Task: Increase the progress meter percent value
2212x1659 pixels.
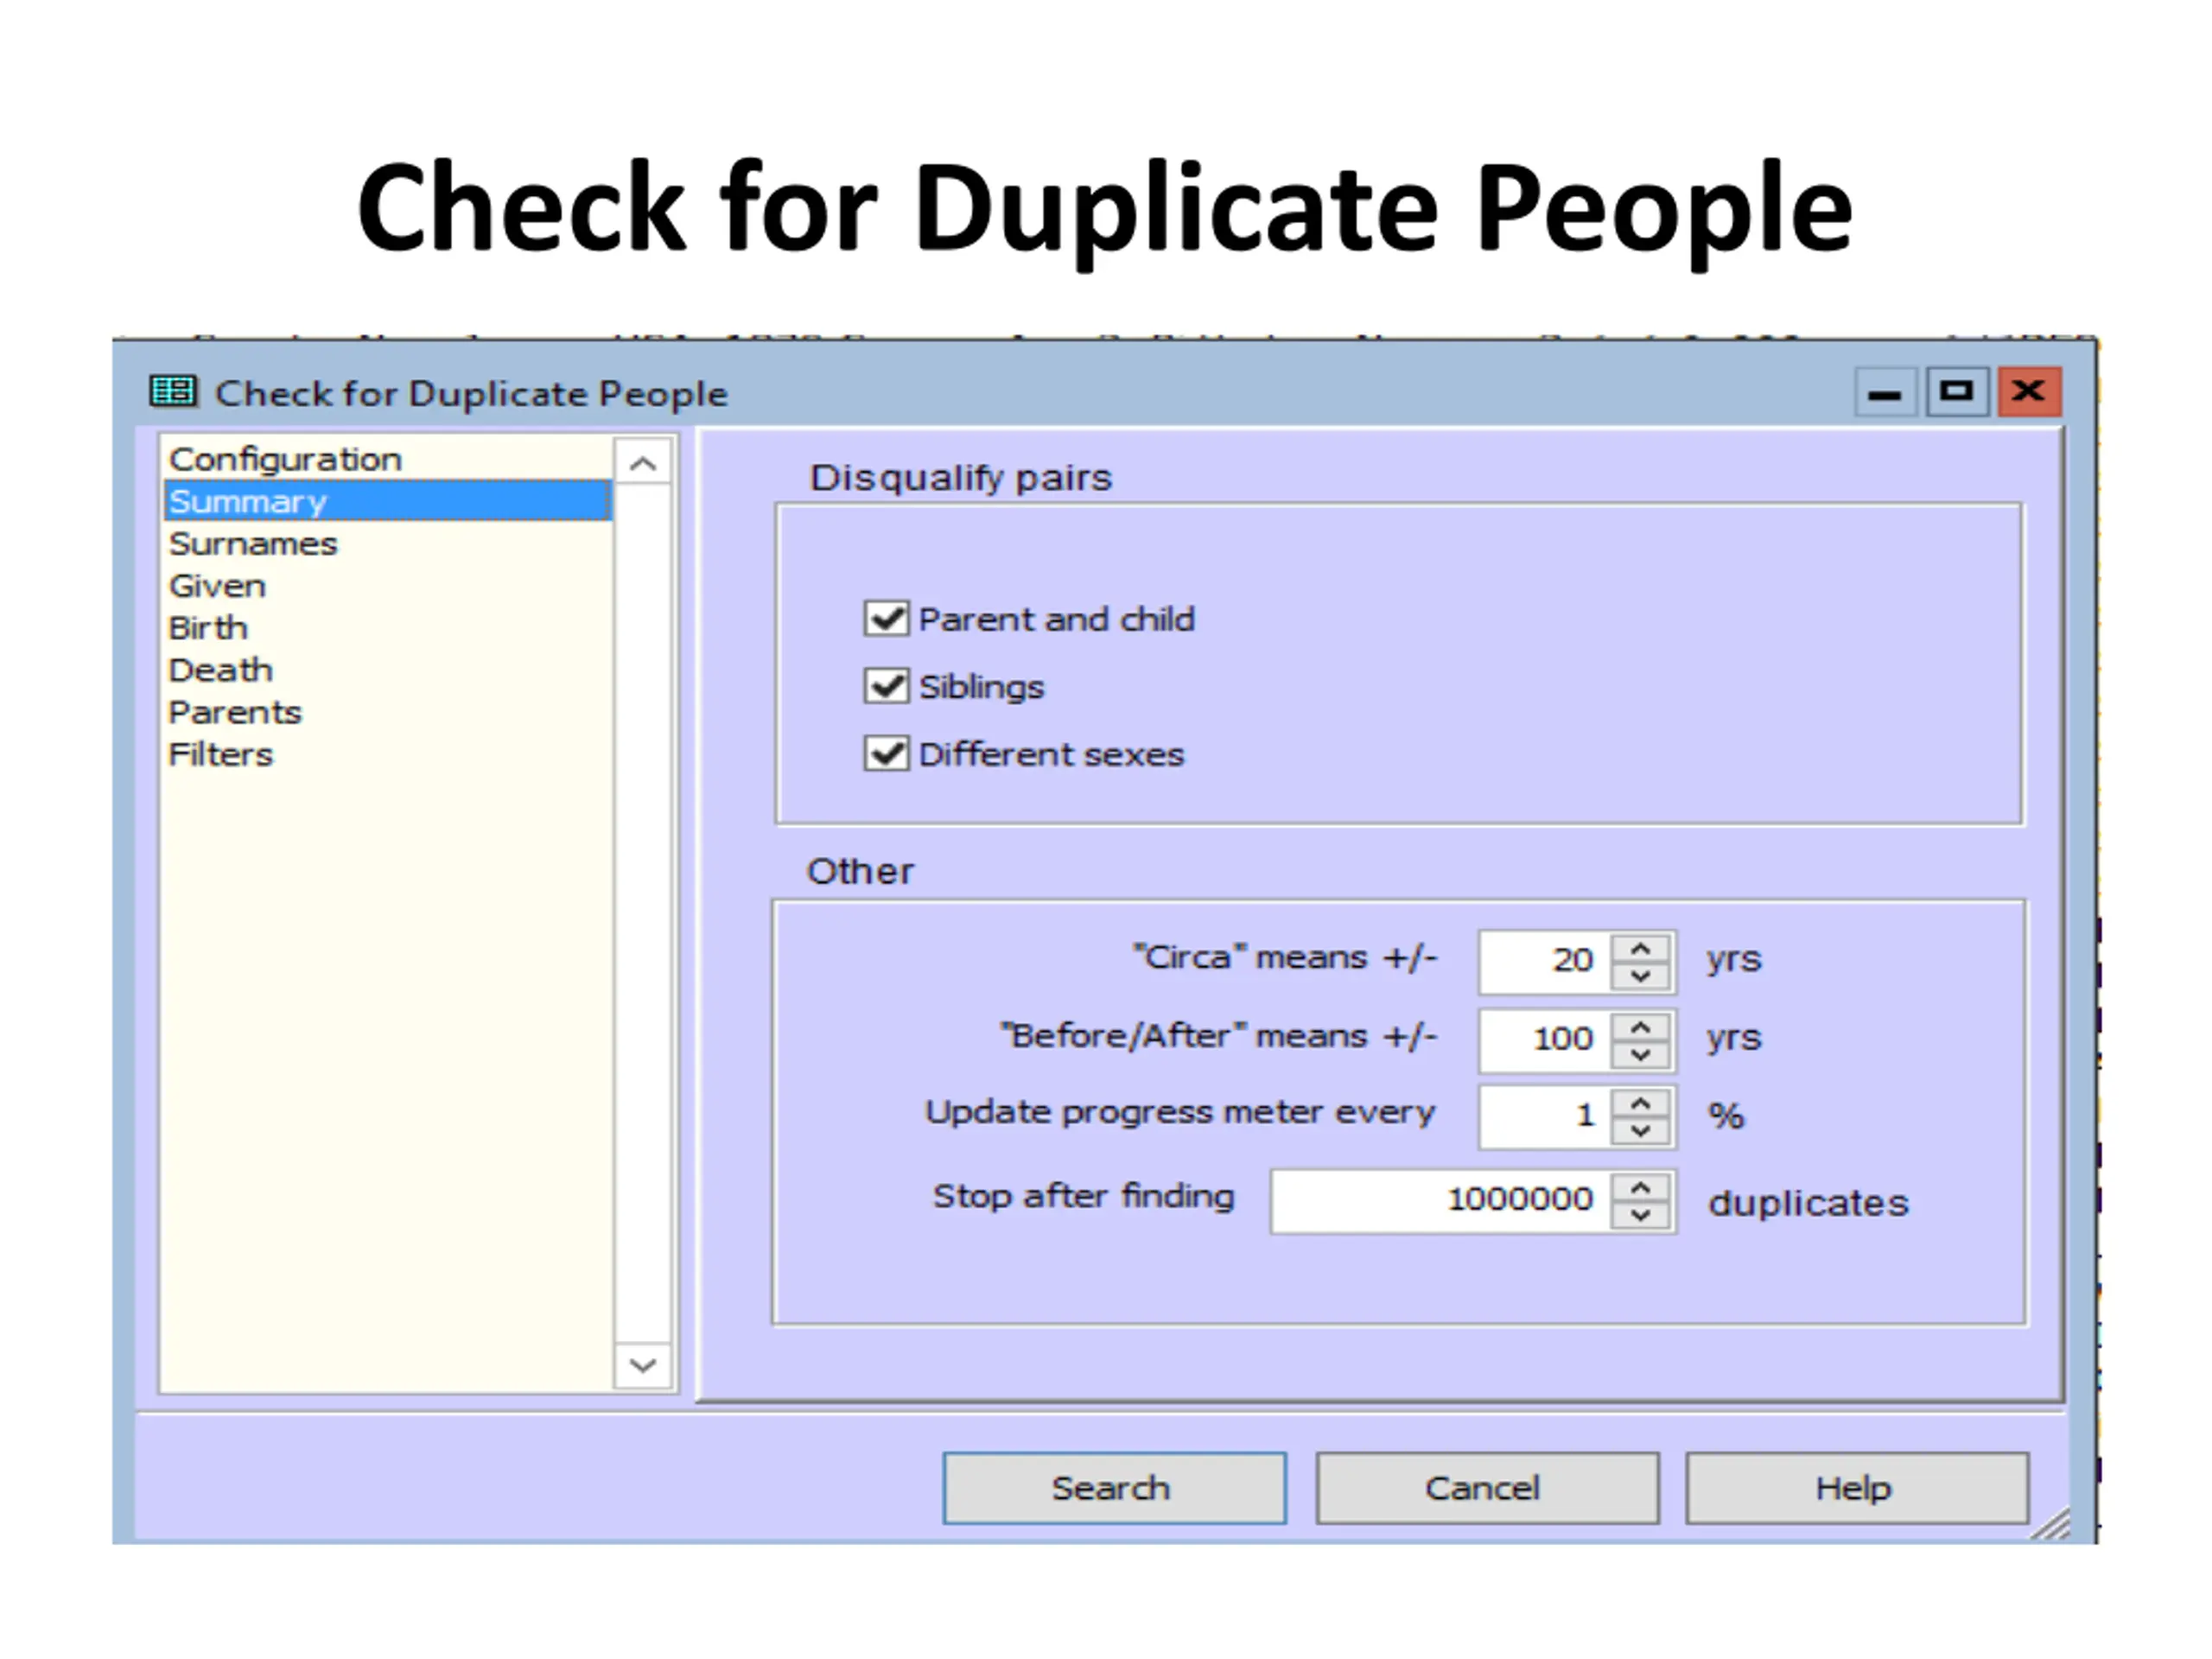Action: point(1640,1103)
